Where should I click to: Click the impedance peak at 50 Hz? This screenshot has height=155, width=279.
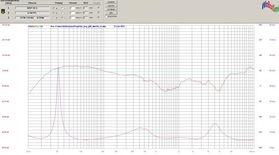(58, 69)
